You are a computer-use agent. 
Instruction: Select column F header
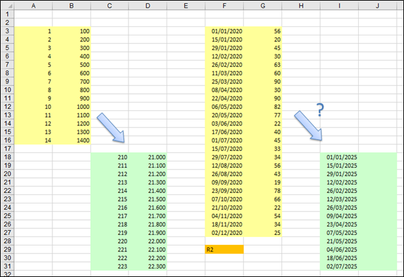(224, 6)
